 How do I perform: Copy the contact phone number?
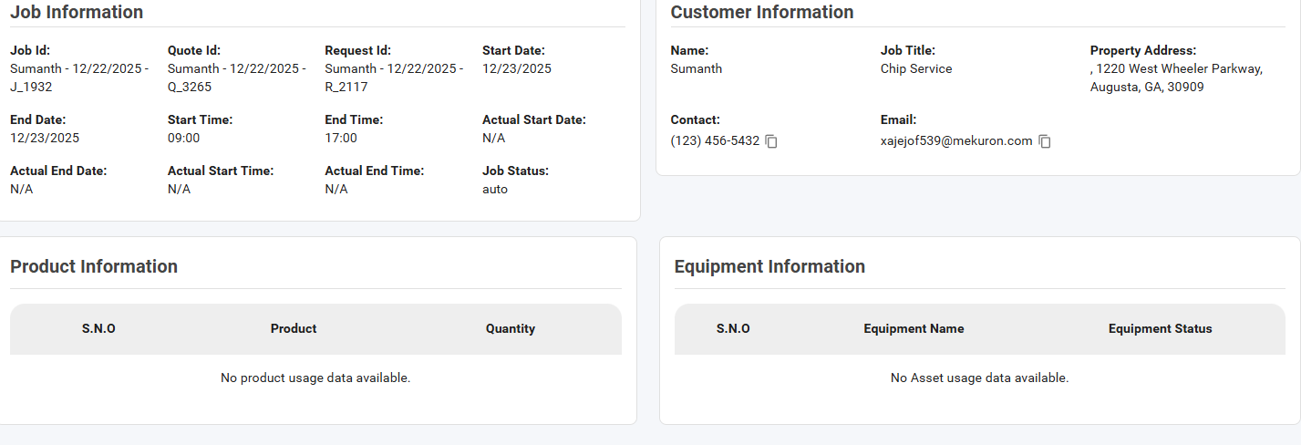click(771, 141)
